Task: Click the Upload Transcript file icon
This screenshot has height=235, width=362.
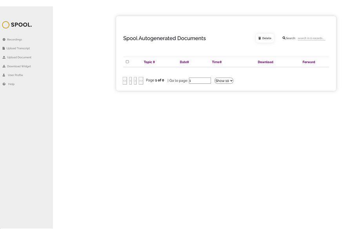Action: tap(4, 48)
